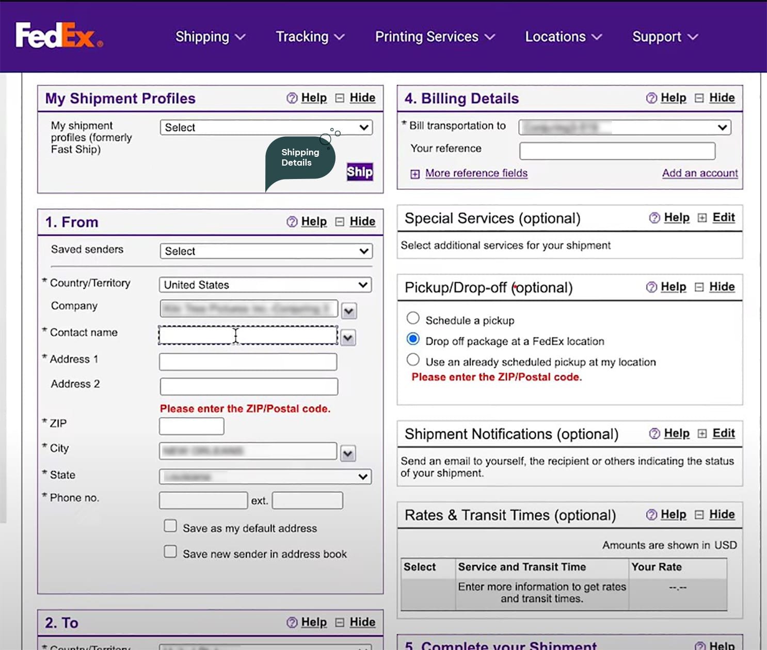Viewport: 767px width, 650px height.
Task: Expand the Country/Territory dropdown in From
Action: (265, 285)
